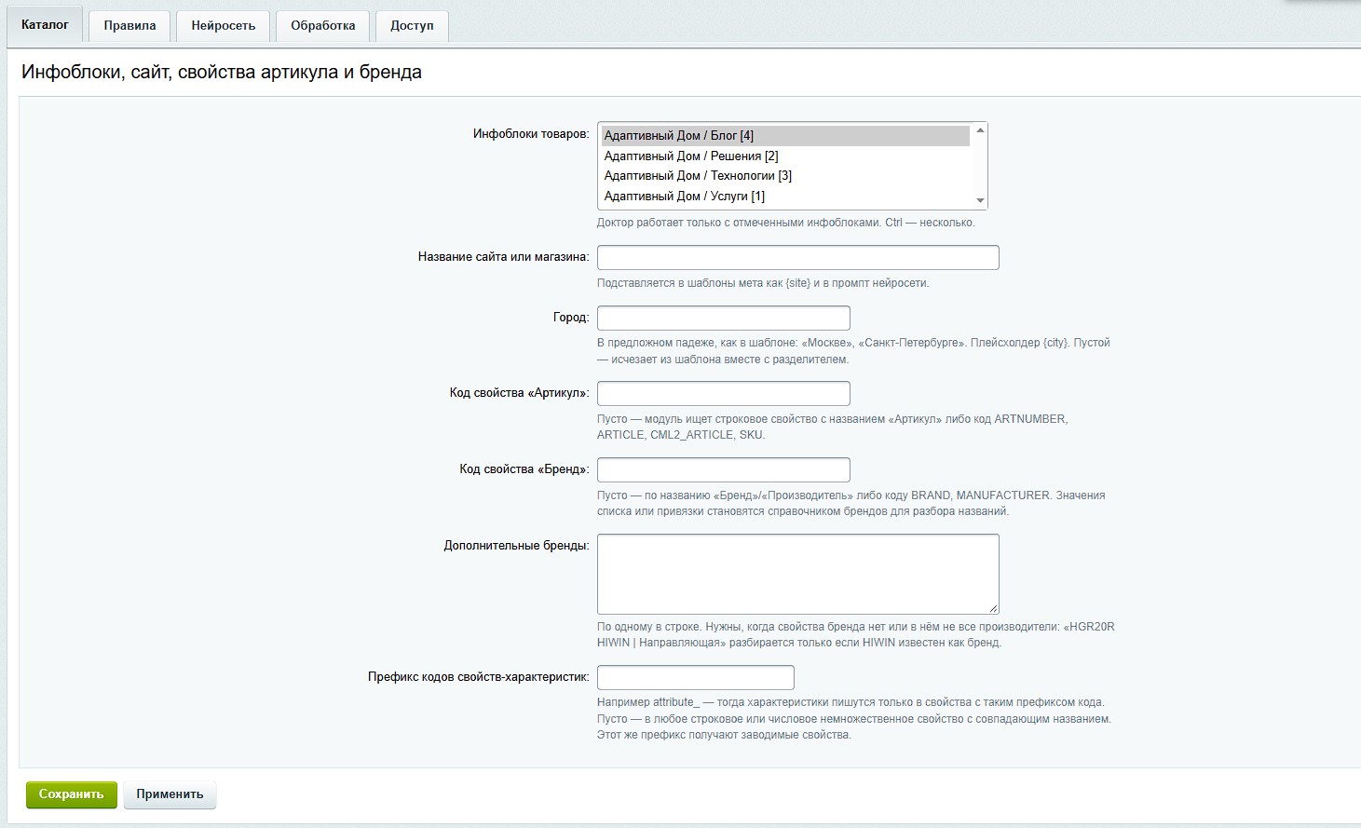The height and width of the screenshot is (828, 1361).
Task: Focus the Код свойства «Артикул» field
Action: [x=724, y=393]
